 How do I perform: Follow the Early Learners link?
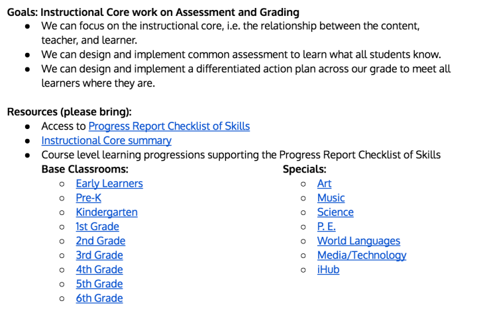pyautogui.click(x=109, y=183)
